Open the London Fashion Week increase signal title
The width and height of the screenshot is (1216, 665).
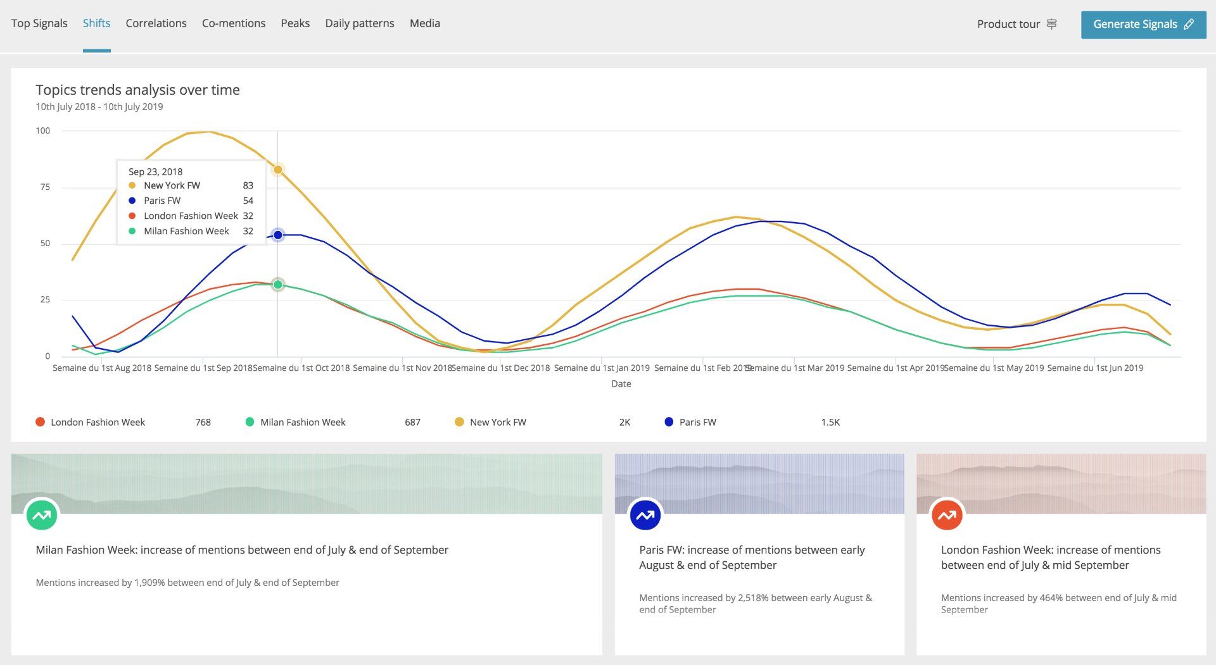pyautogui.click(x=1051, y=557)
